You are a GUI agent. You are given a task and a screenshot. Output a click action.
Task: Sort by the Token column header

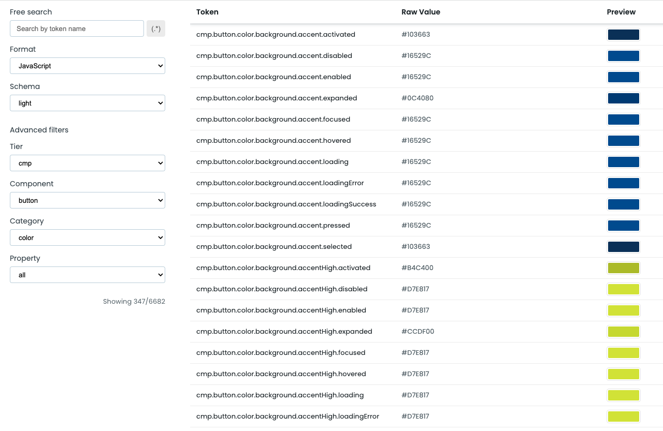click(x=207, y=12)
